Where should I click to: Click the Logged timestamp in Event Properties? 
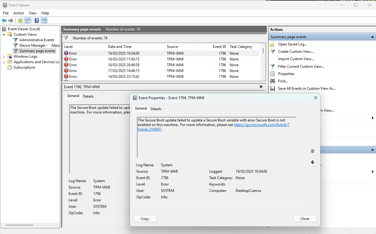pos(251,171)
